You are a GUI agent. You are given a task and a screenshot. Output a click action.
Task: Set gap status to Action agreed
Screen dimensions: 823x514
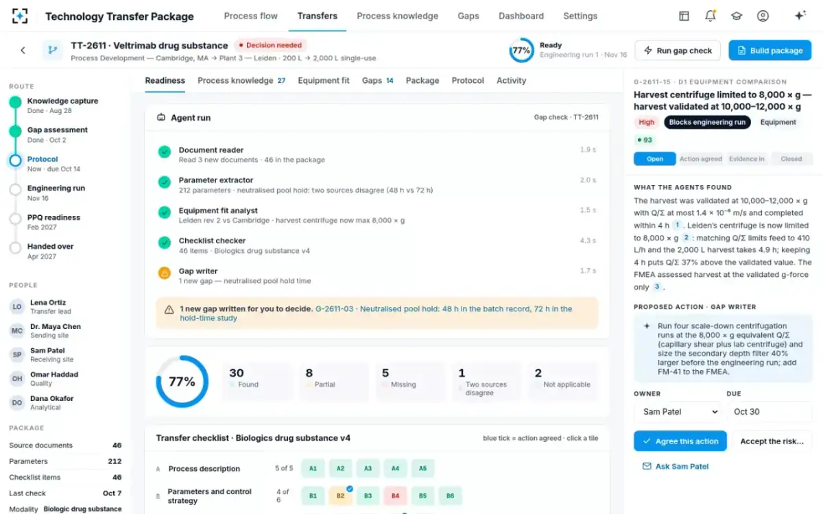(x=700, y=159)
